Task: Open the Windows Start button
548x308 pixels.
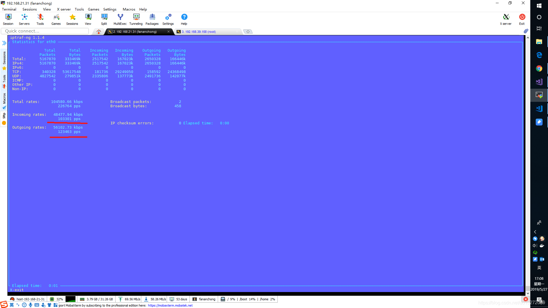Action: pyautogui.click(x=539, y=6)
